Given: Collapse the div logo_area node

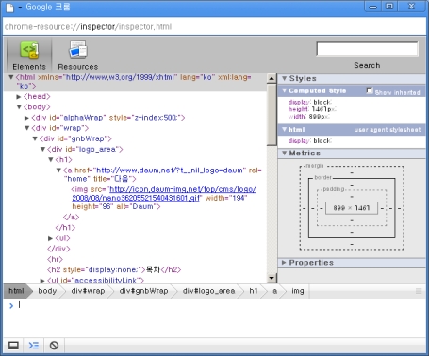Looking at the screenshot, I should click(42, 149).
